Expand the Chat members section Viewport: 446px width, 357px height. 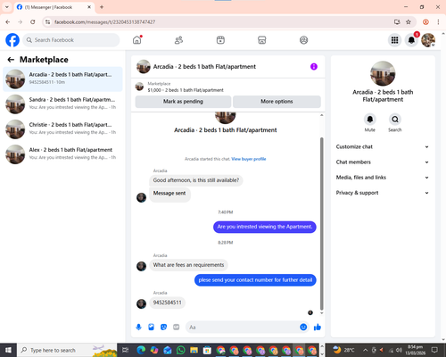(x=383, y=162)
